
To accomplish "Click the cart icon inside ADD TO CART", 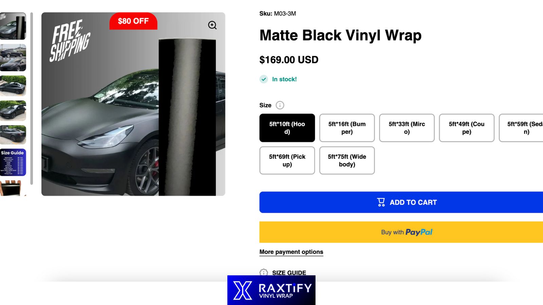I will click(380, 202).
